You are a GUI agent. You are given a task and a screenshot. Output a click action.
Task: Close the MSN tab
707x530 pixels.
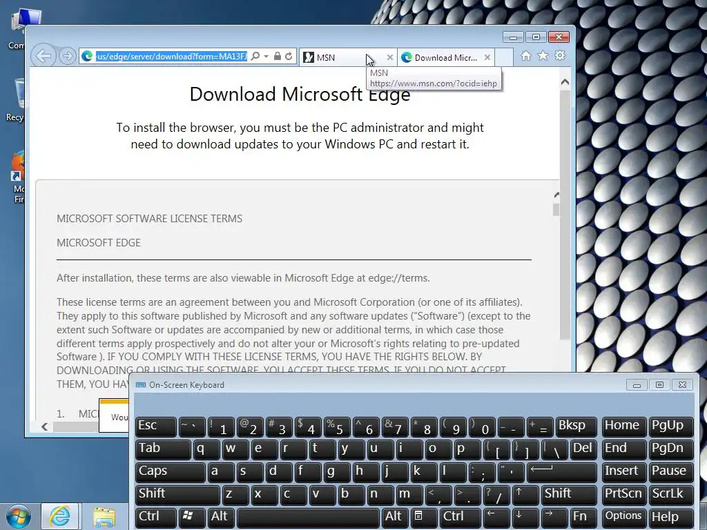click(x=390, y=57)
